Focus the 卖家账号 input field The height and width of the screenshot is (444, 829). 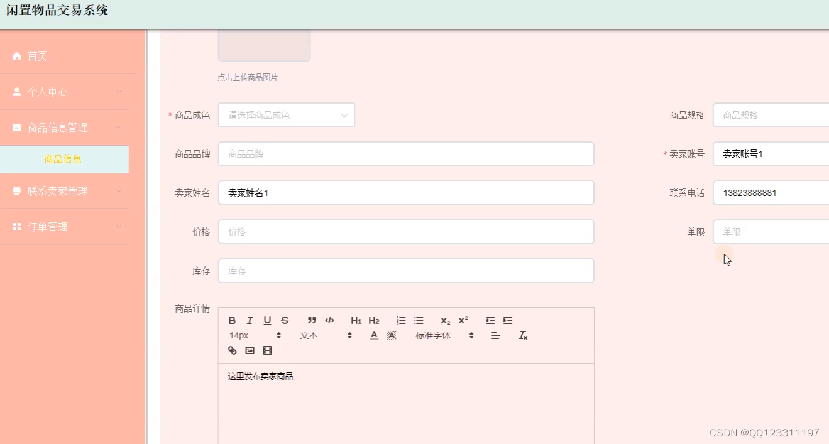tap(771, 154)
